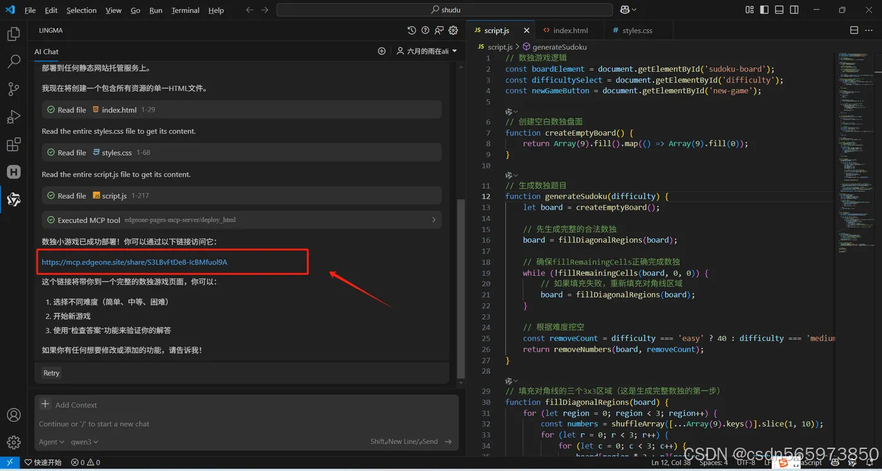This screenshot has width=882, height=471.
Task: Toggle the secondary side bar
Action: coord(794,10)
